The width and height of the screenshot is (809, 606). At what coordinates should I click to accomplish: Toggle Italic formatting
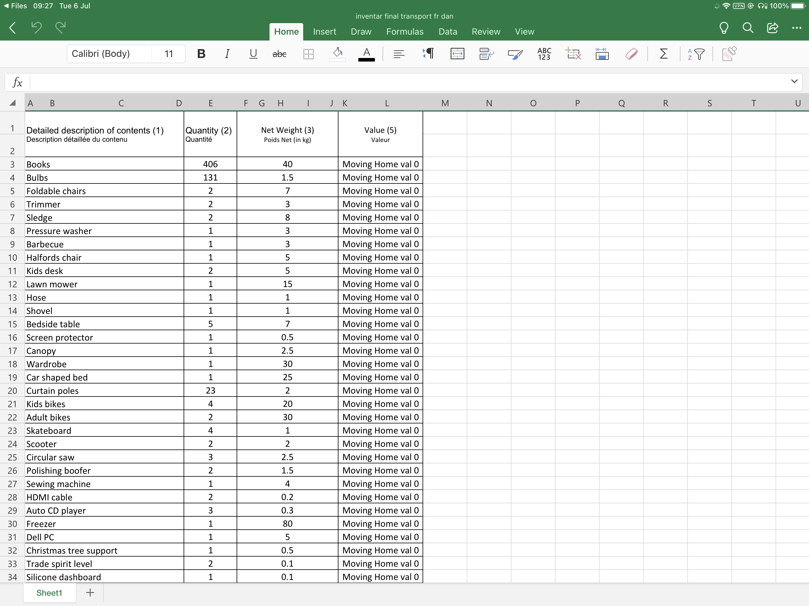tap(227, 54)
